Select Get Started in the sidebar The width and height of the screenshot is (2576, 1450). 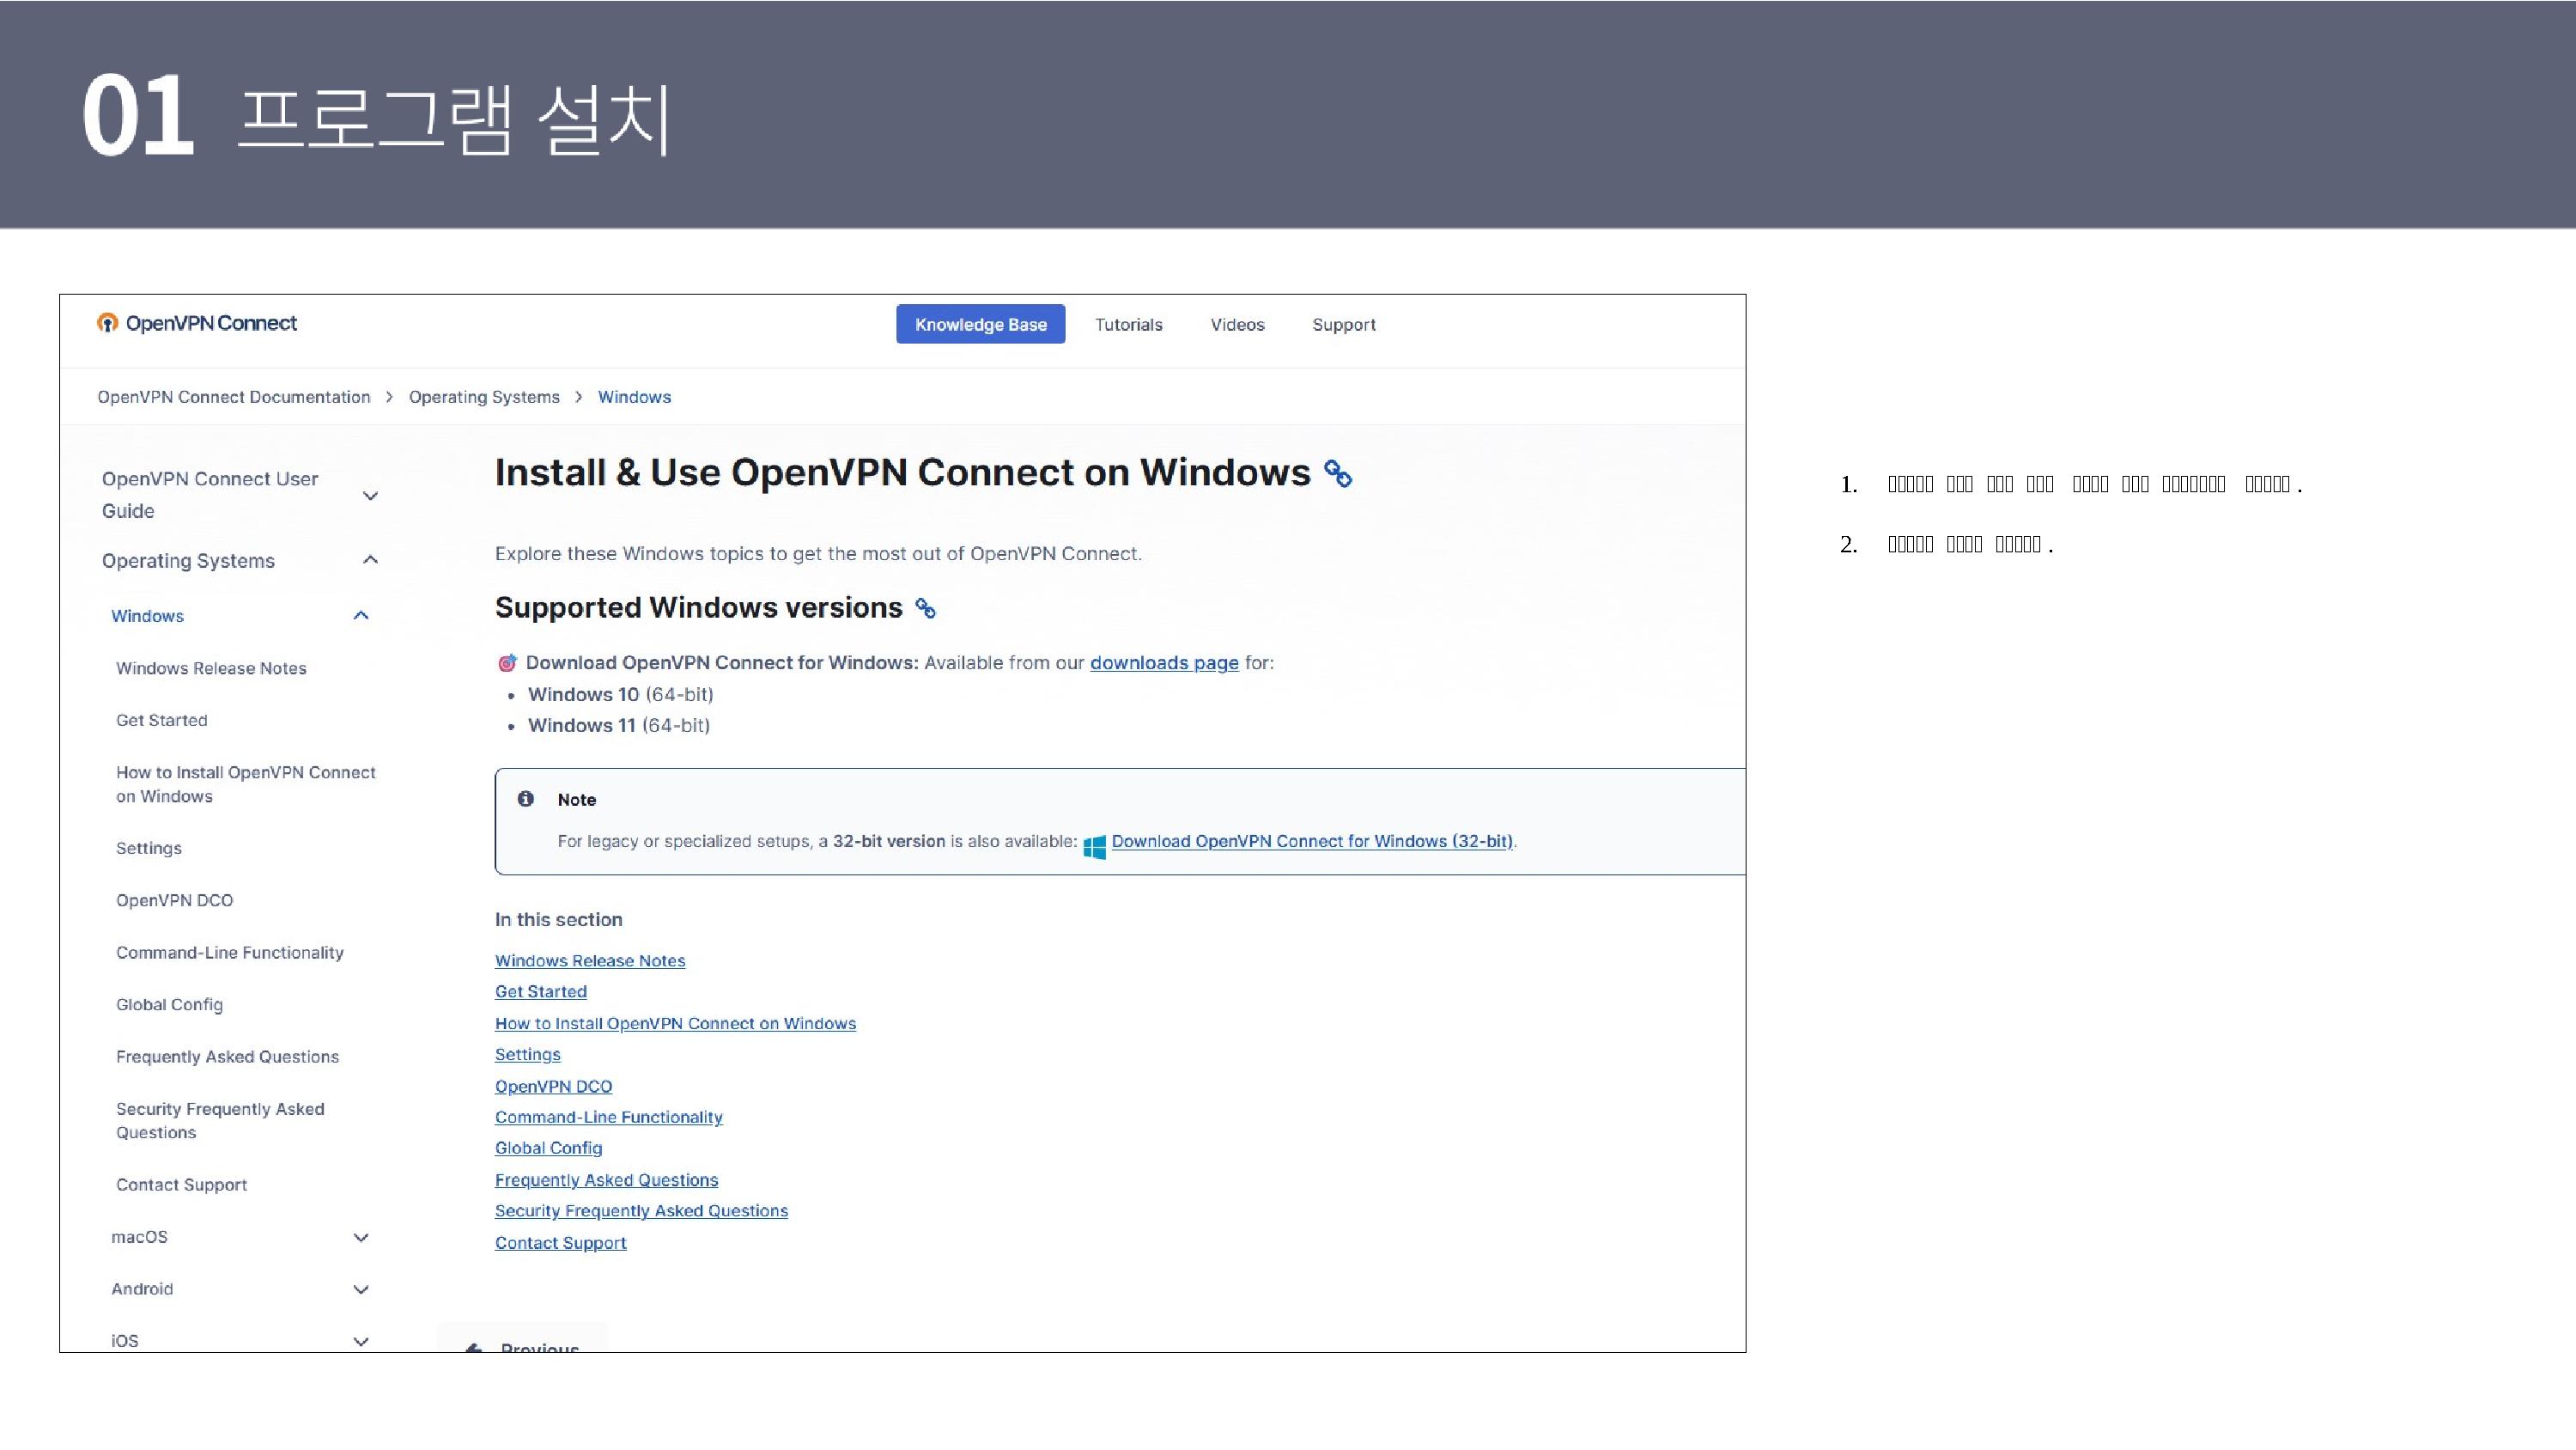click(x=162, y=721)
